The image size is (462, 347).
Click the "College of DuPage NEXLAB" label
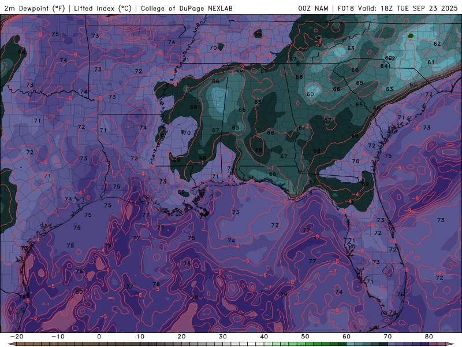187,8
